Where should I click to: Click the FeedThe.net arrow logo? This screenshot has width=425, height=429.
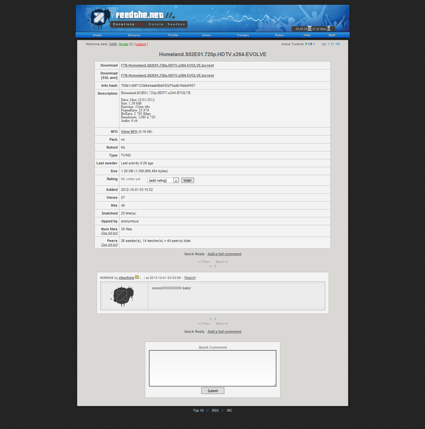99,18
